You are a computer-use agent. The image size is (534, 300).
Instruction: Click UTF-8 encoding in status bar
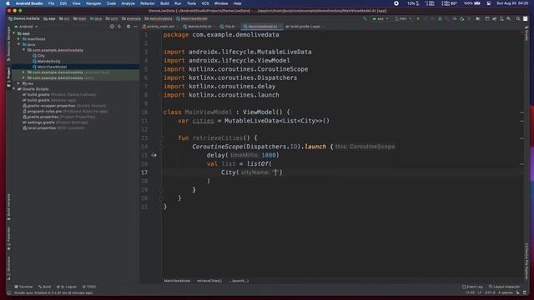coord(490,292)
